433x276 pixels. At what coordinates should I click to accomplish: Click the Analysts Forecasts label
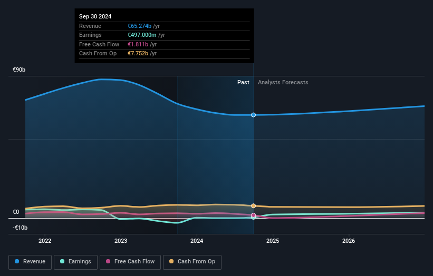click(283, 83)
